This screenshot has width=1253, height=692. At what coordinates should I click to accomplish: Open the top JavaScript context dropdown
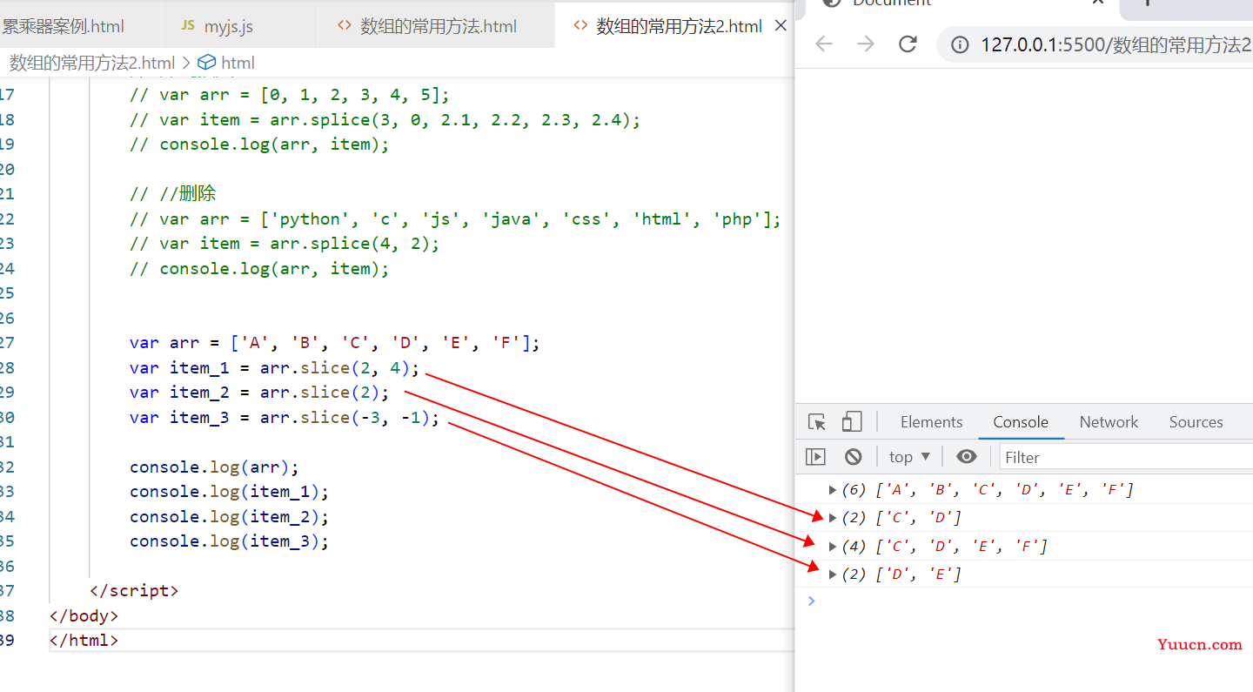pos(909,457)
